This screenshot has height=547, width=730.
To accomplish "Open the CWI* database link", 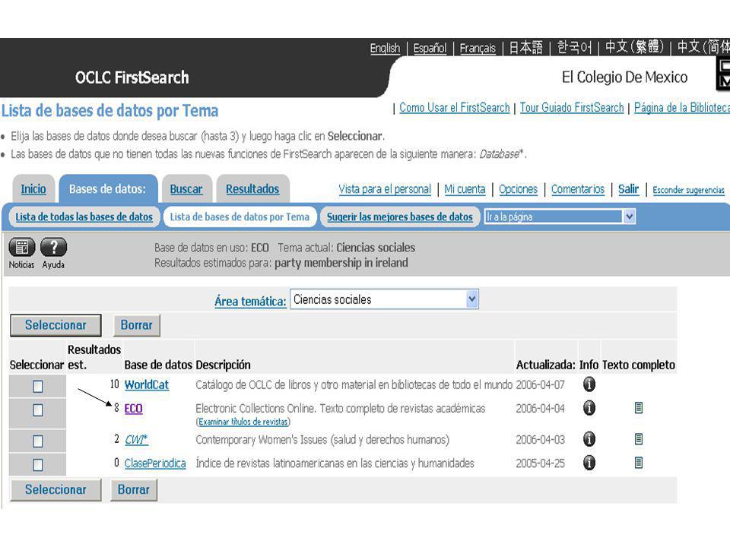I will [136, 439].
